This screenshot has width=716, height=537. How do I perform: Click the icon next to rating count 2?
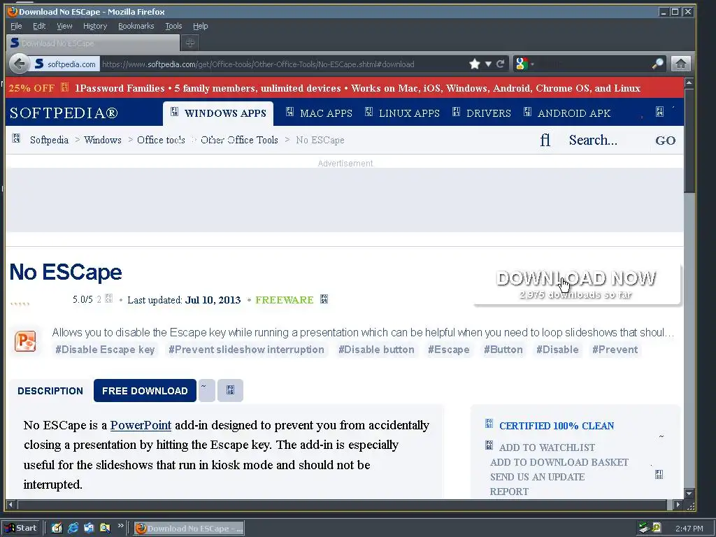click(x=108, y=299)
